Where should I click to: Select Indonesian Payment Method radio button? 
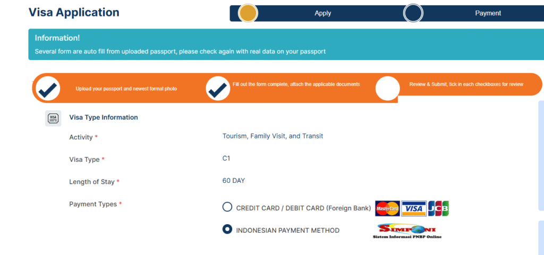227,228
